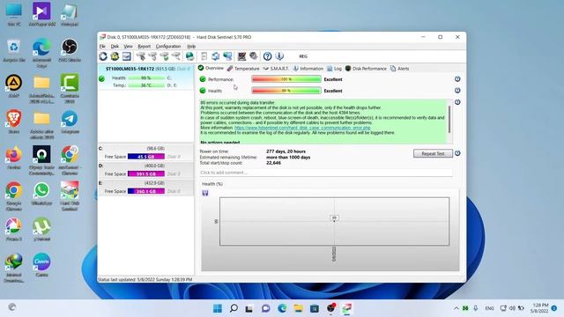Open Brave browser desktop shortcut
Image resolution: width=564 pixels, height=317 pixels.
point(14,122)
